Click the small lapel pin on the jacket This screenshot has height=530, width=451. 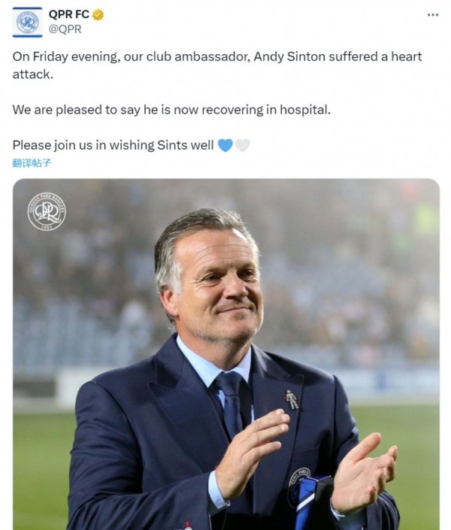click(292, 399)
